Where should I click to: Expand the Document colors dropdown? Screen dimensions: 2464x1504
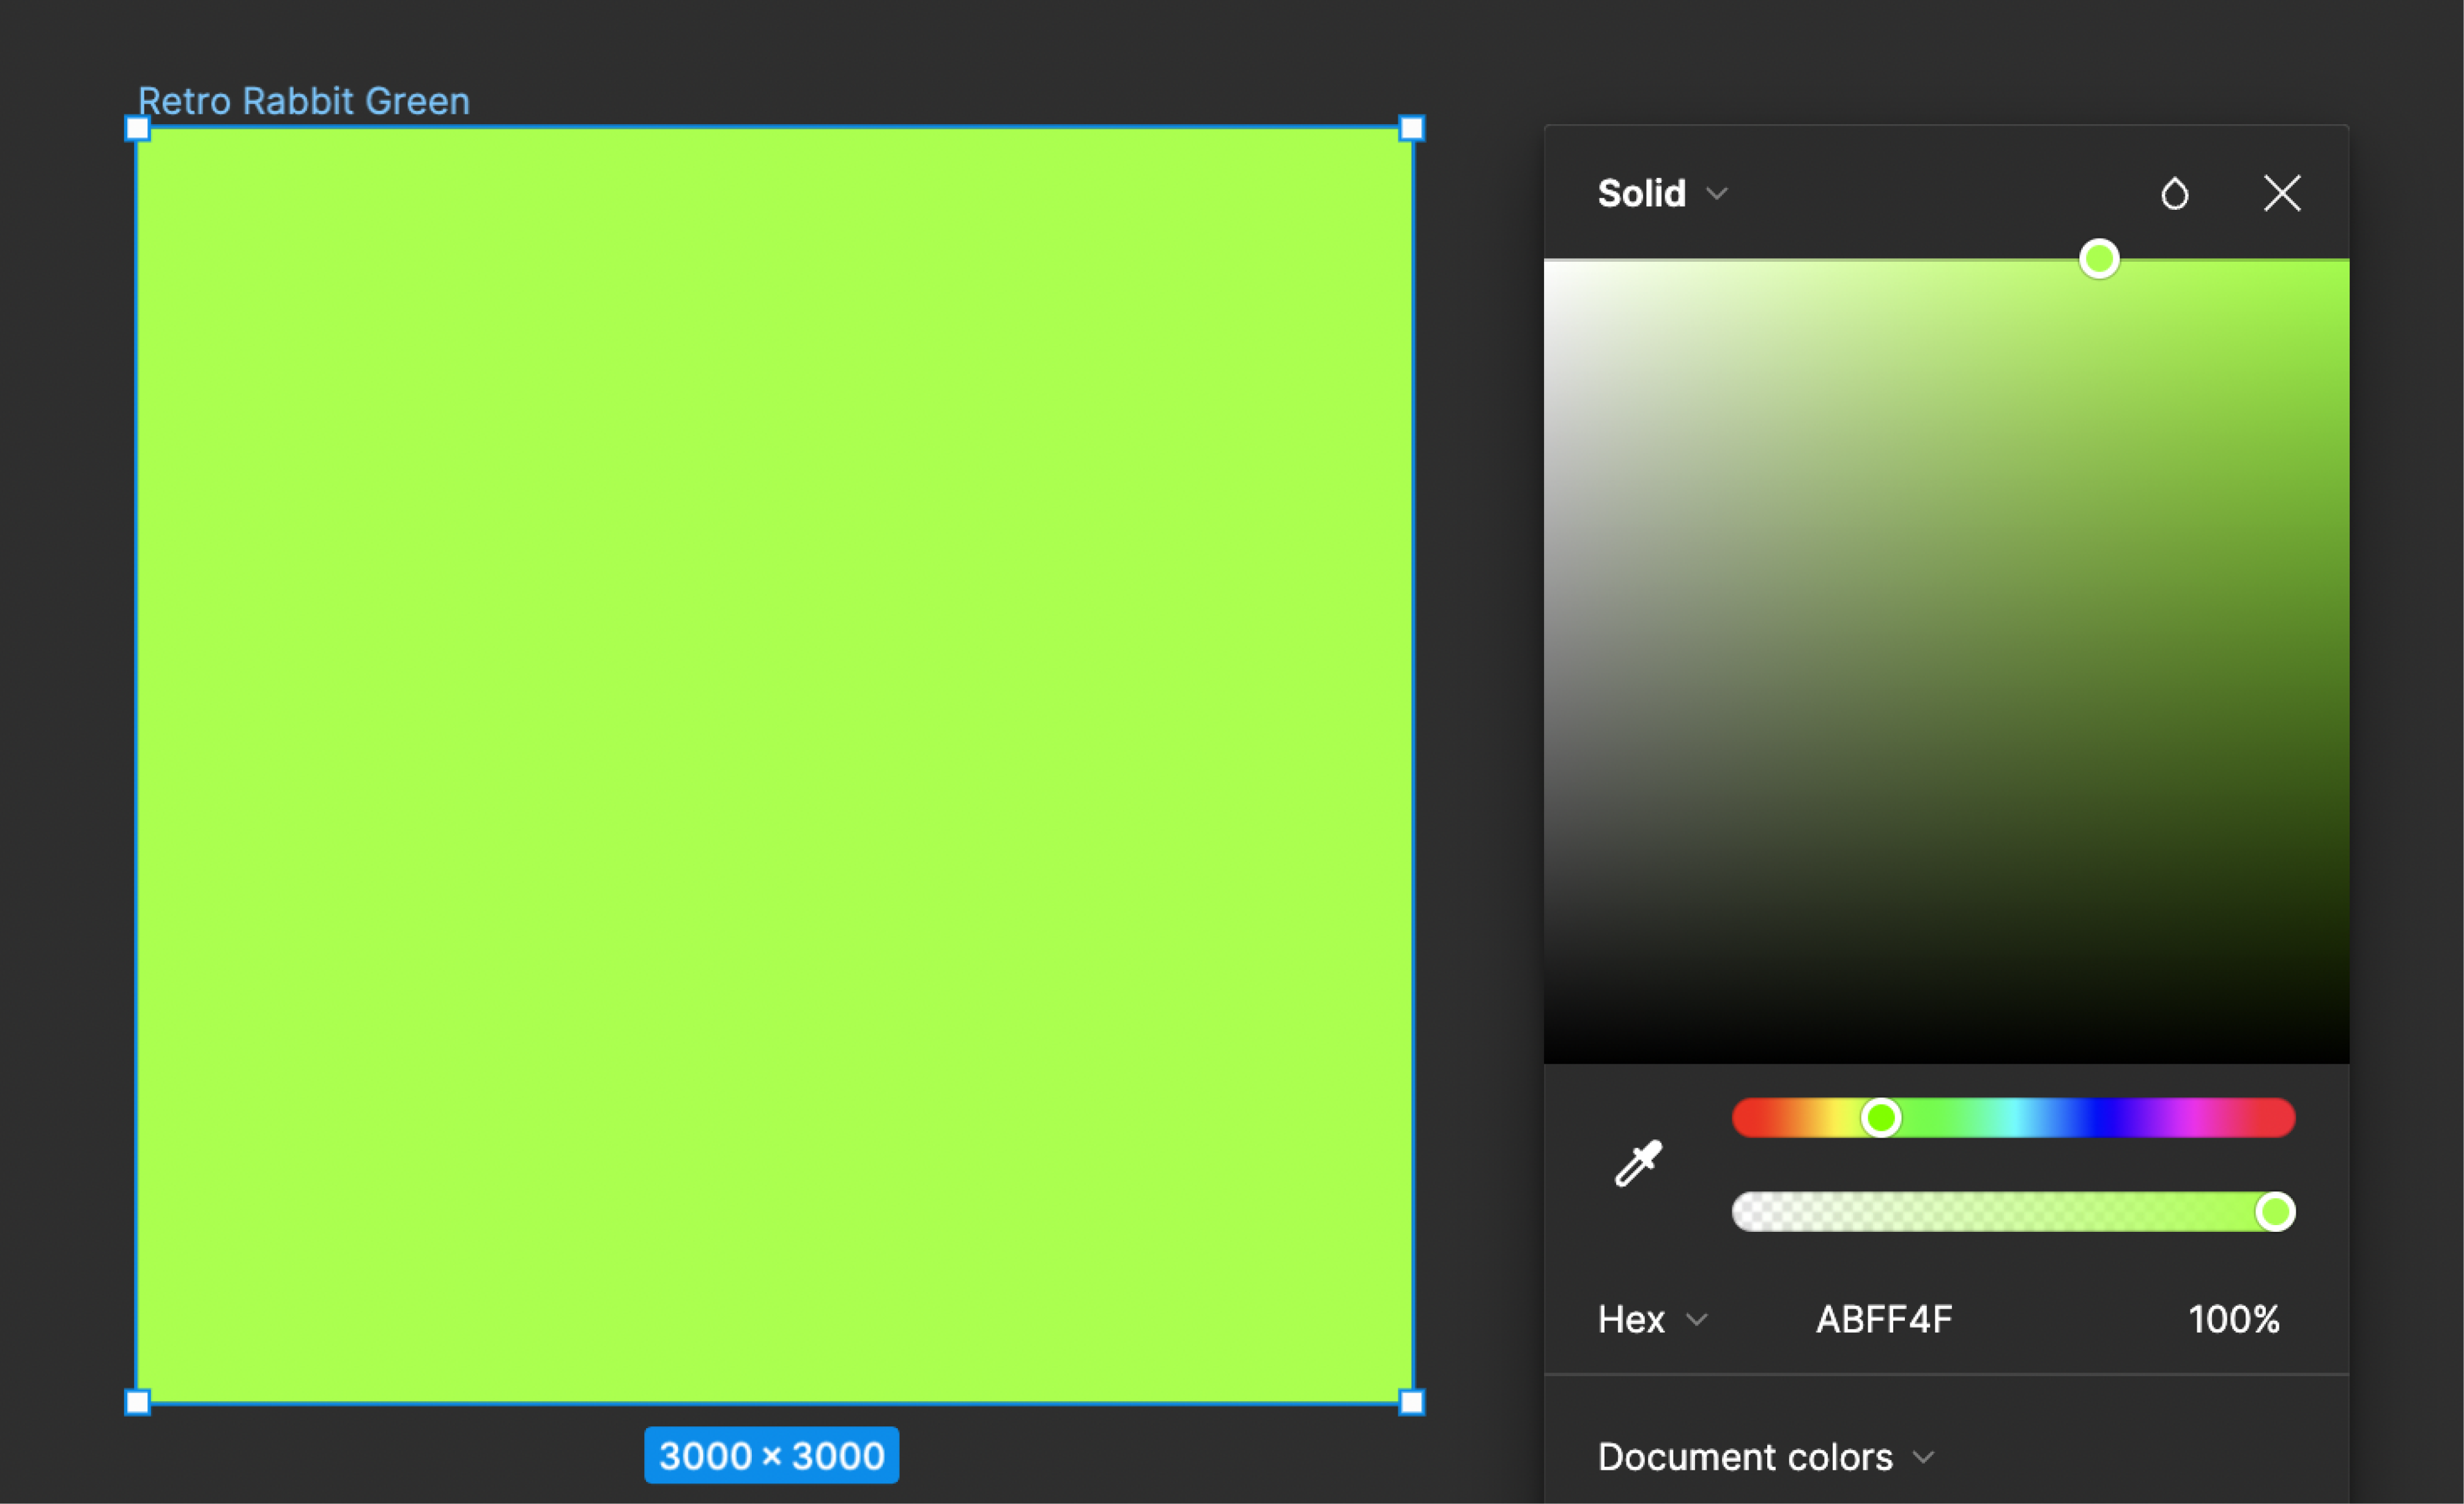tap(1766, 1457)
